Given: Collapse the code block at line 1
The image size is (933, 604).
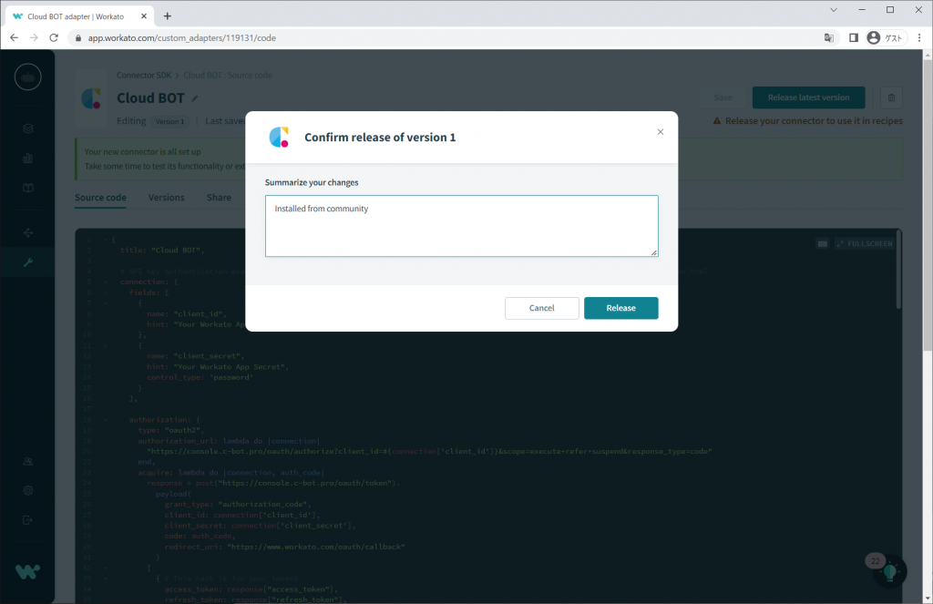Looking at the screenshot, I should [x=106, y=240].
